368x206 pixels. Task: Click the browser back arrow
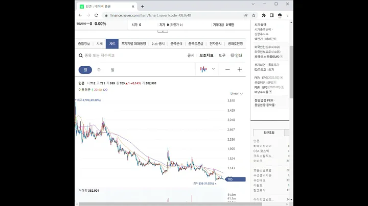click(80, 15)
